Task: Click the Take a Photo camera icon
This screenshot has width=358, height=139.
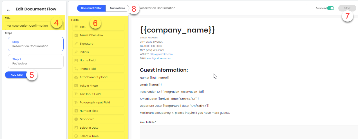Action: 76,86
